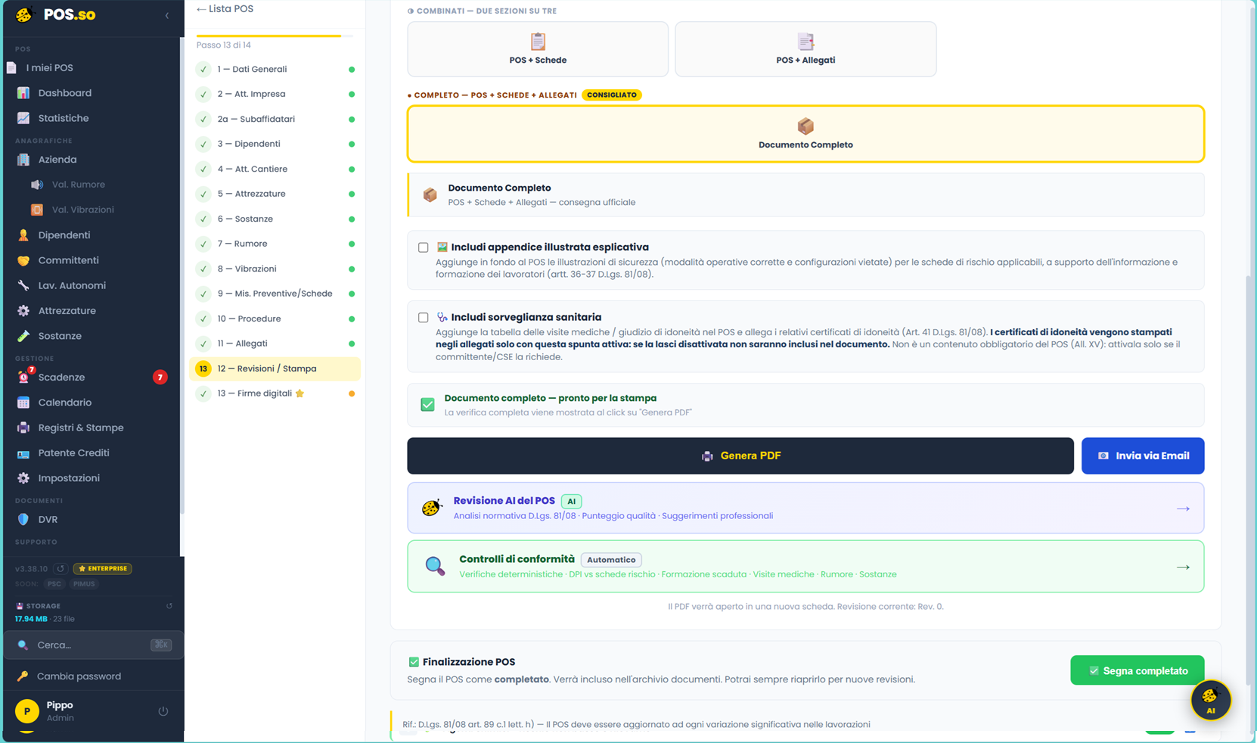This screenshot has height=743, width=1257.
Task: Open DVR shield icon
Action: click(23, 520)
